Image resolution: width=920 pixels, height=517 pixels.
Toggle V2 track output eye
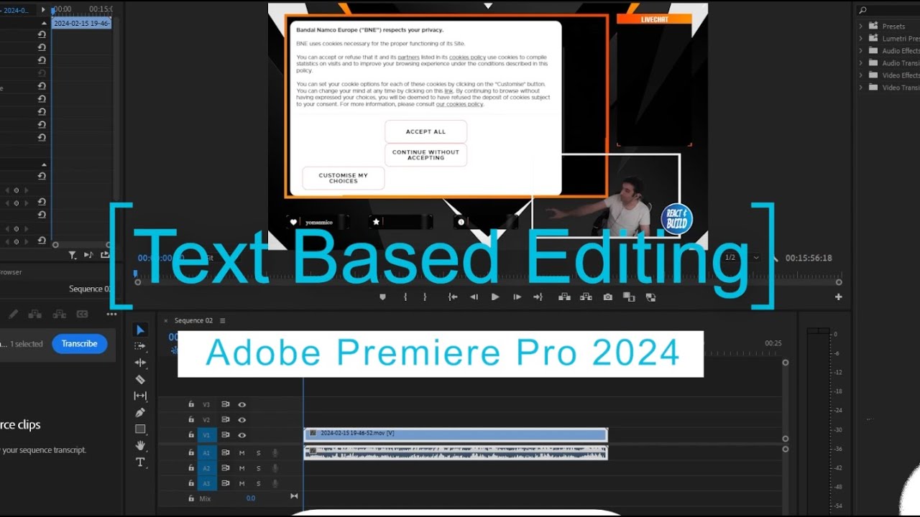click(242, 419)
